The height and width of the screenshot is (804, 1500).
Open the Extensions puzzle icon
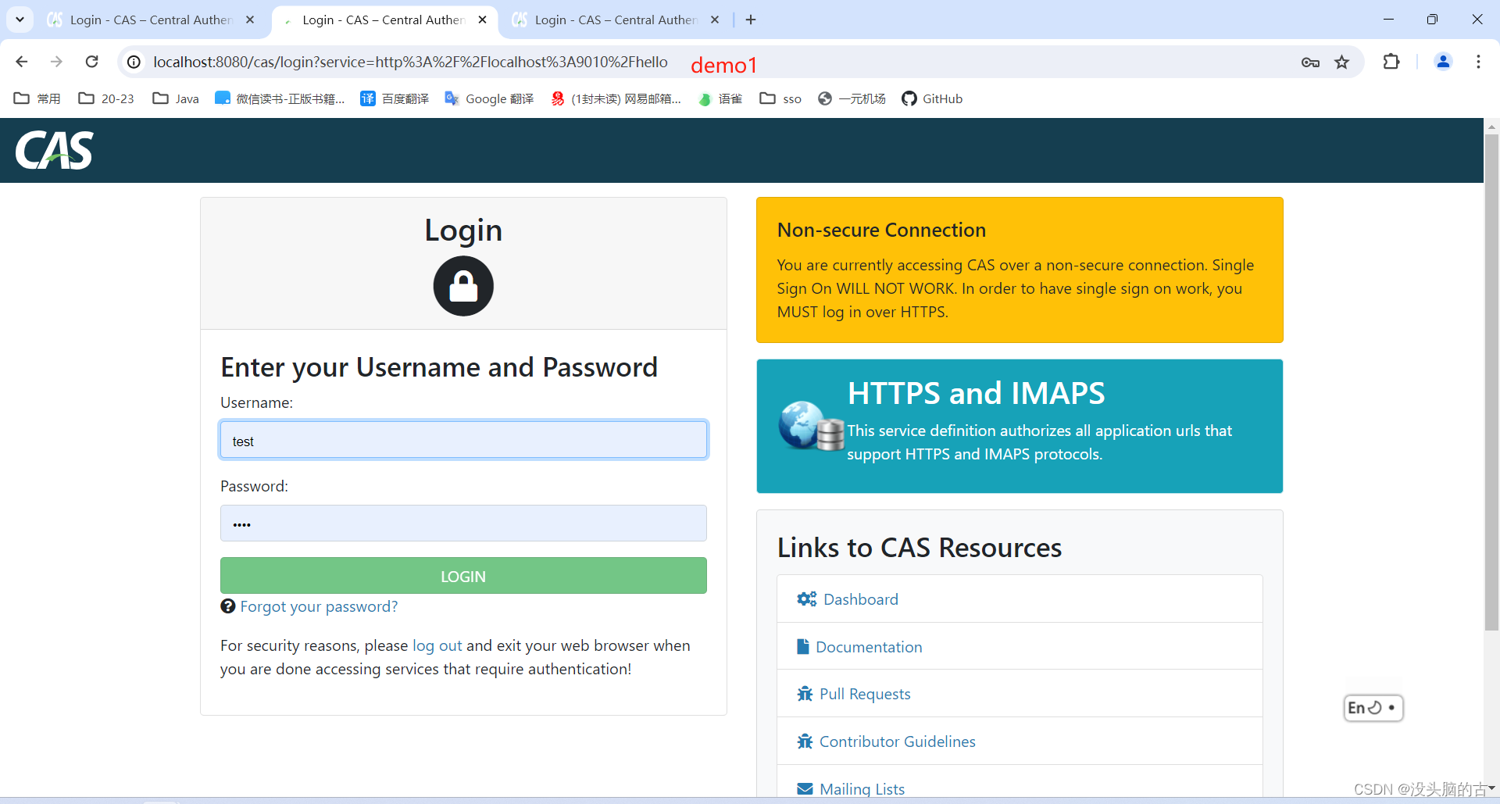(x=1391, y=62)
